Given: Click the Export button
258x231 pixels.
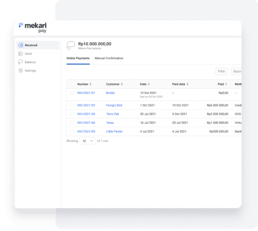Looking at the screenshot, I should (x=236, y=71).
